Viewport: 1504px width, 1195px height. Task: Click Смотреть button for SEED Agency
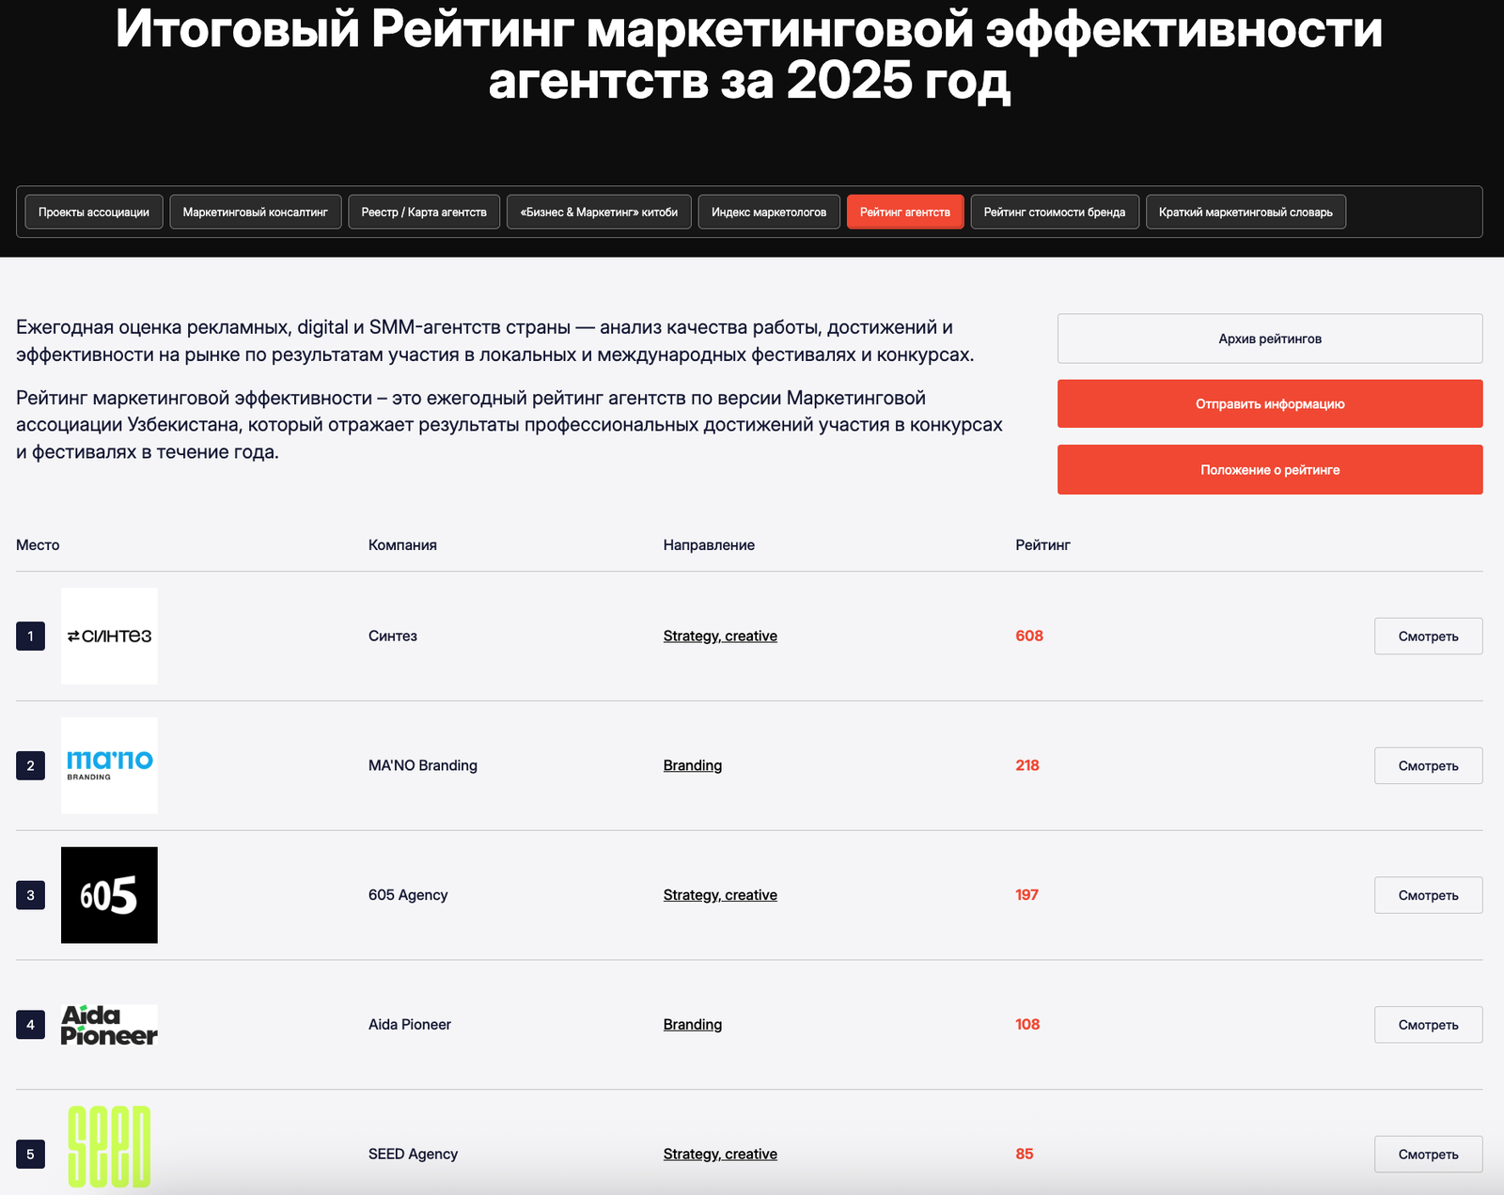pos(1428,1155)
